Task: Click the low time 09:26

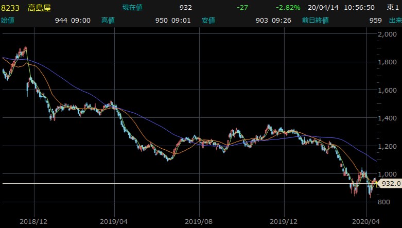Action: (x=281, y=20)
